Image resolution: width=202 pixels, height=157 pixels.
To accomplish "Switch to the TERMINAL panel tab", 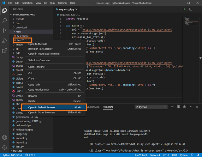I will tap(108, 107).
